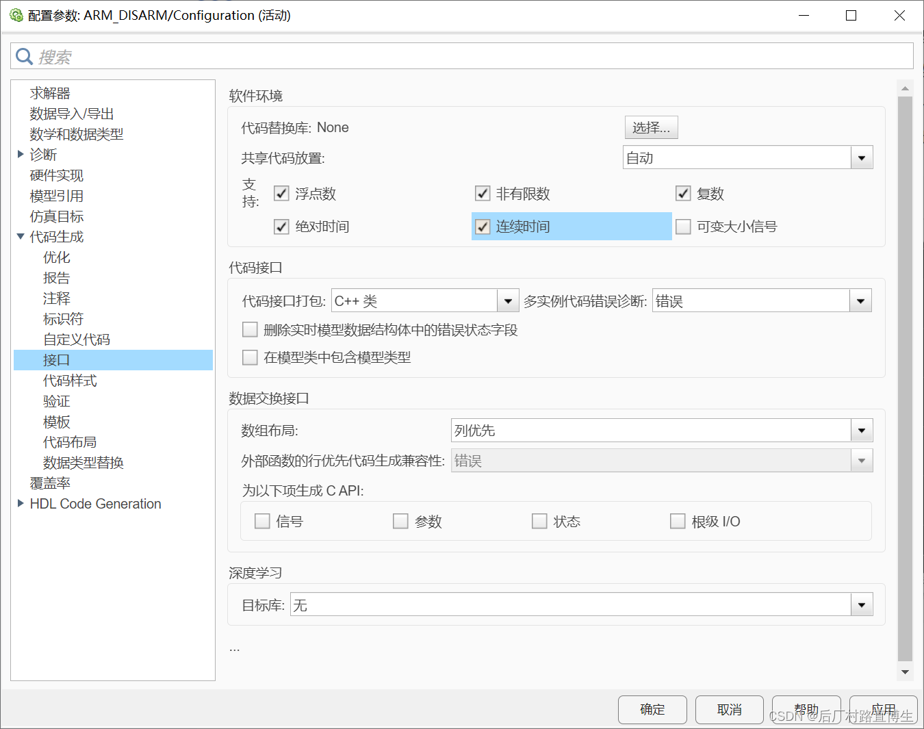Click the scrollbar up arrow
Screen dimensions: 924x729
click(905, 88)
